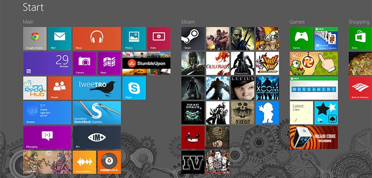The width and height of the screenshot is (372, 178).
Task: Open the Hell Yeah! game tile
Action: (x=267, y=64)
